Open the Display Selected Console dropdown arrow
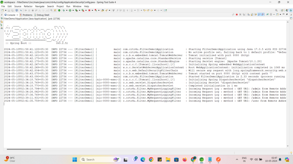Image resolution: width=293 pixels, height=164 pixels. point(274,15)
